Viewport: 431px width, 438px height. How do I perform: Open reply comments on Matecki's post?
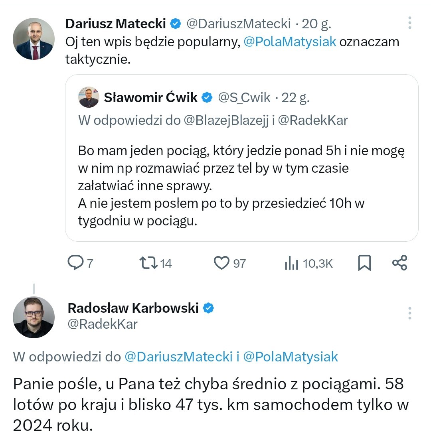pos(75,263)
